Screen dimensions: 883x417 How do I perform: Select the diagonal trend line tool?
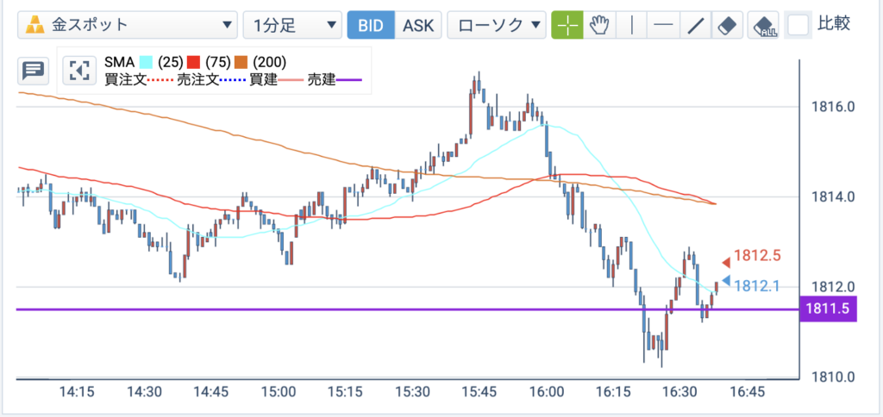point(696,25)
